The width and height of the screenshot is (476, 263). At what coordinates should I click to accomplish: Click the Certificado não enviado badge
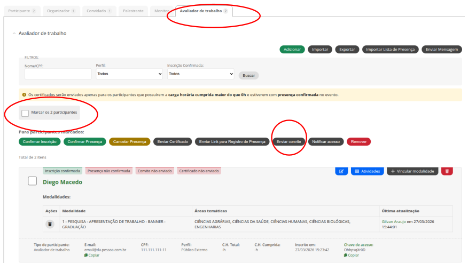click(199, 171)
